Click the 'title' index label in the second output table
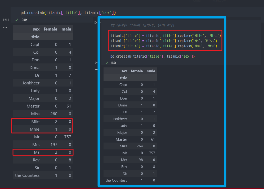This screenshot has width=264, height=189. click(123, 78)
